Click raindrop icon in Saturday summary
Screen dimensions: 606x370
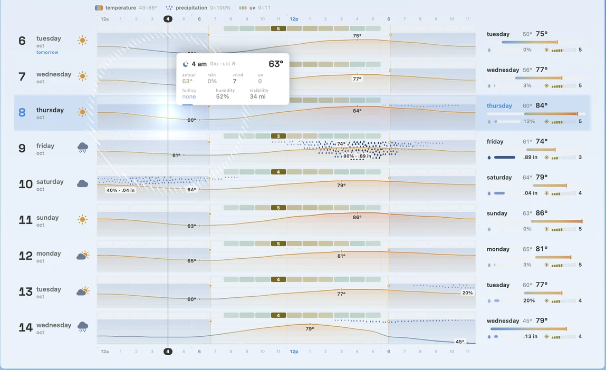(489, 193)
